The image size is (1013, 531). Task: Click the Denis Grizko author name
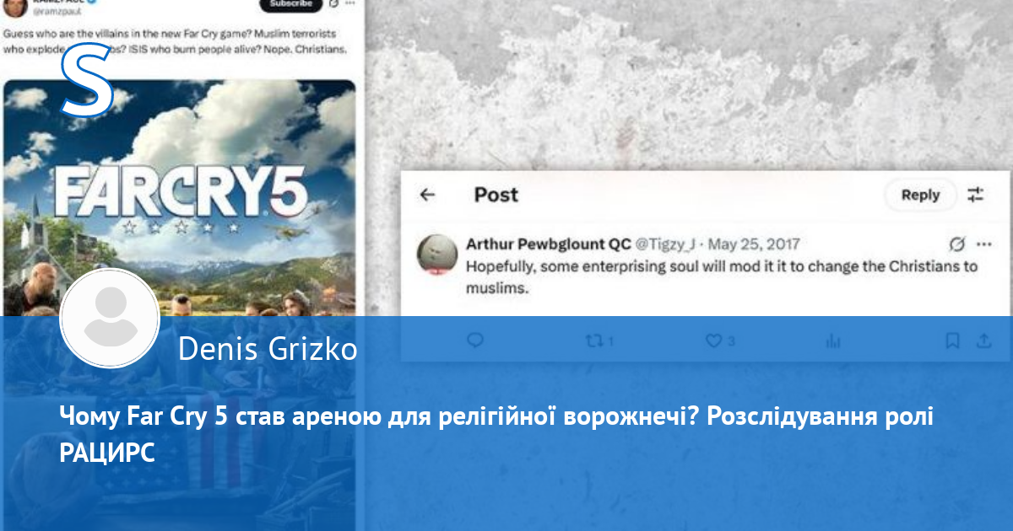pos(268,349)
